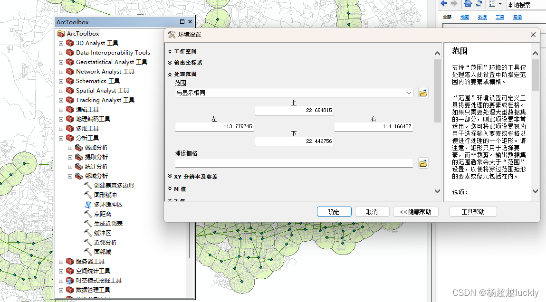Collapse the 邻域分析 toolset node
This screenshot has width=546, height=302.
(x=70, y=176)
